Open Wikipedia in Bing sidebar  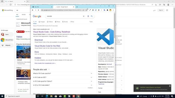(x=7, y=45)
